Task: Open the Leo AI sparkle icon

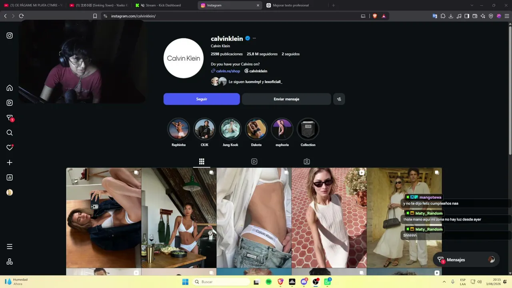Action: pyautogui.click(x=483, y=16)
